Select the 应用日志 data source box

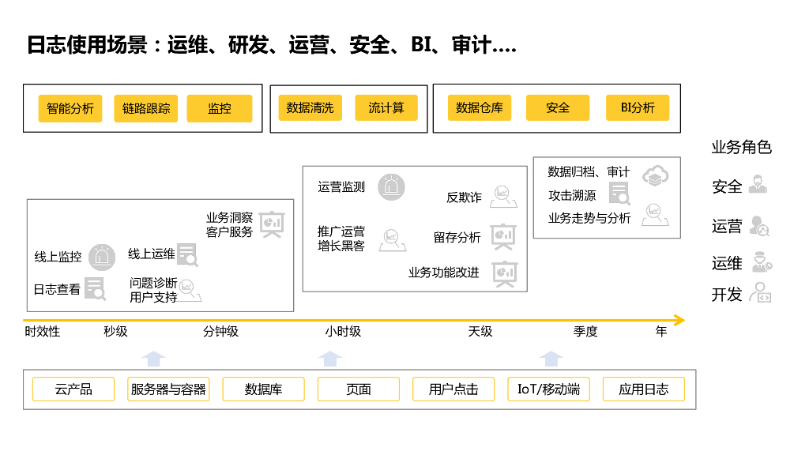point(644,389)
